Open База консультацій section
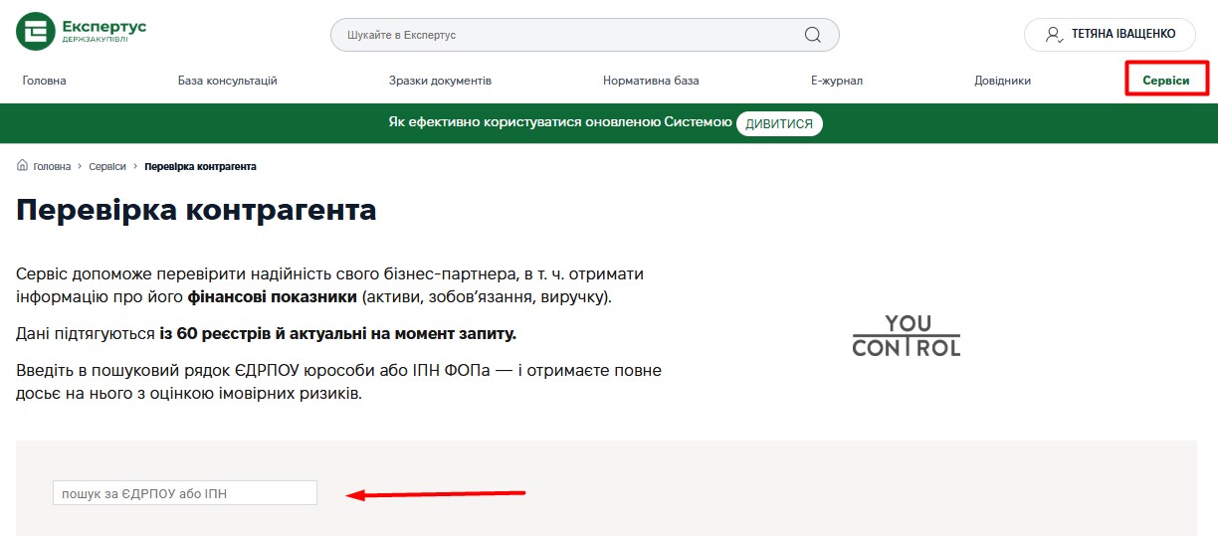 (x=227, y=81)
